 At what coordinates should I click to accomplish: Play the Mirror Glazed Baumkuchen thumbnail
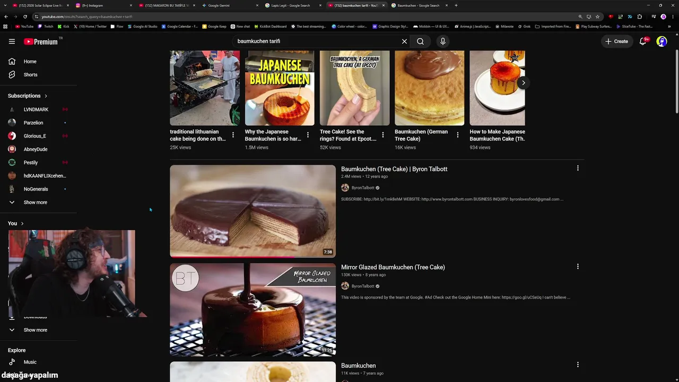253,310
